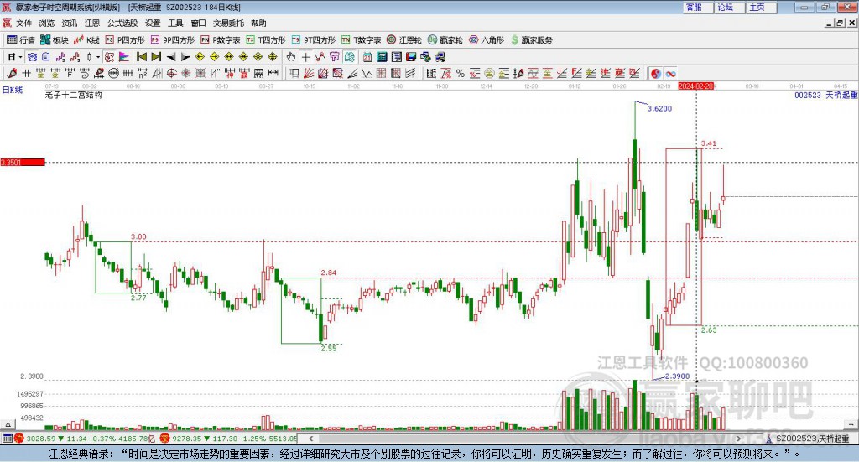859x462 pixels.
Task: Open the calculator icon
Action: pyautogui.click(x=382, y=57)
